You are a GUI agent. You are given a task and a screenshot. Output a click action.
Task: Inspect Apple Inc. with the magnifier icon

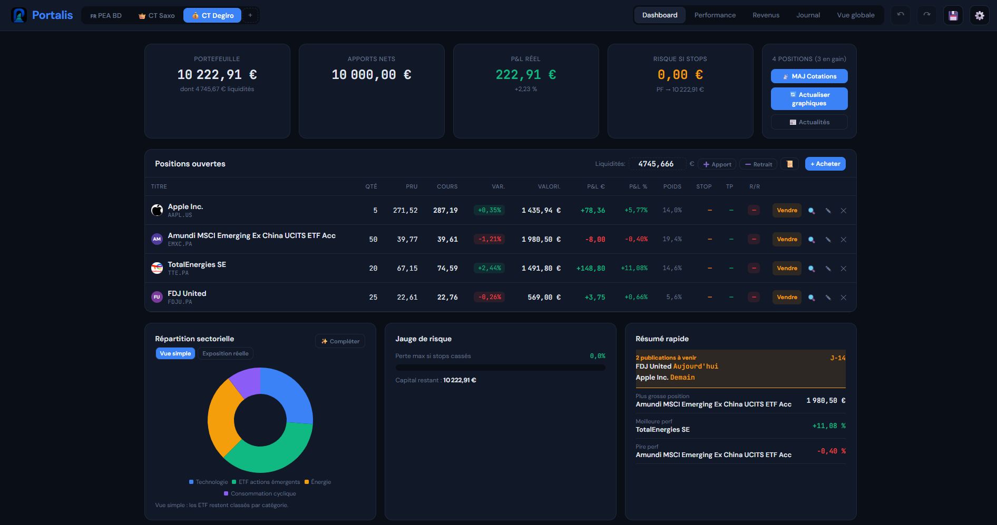tap(812, 211)
